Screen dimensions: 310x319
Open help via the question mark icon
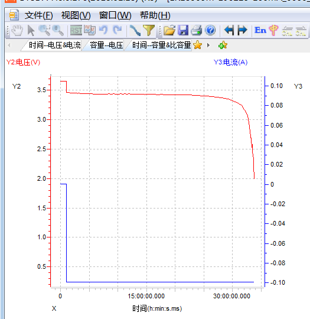pos(210,31)
